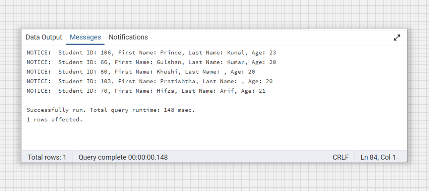Click the notice line for Hifza Arif
This screenshot has width=429, height=191.
point(146,91)
